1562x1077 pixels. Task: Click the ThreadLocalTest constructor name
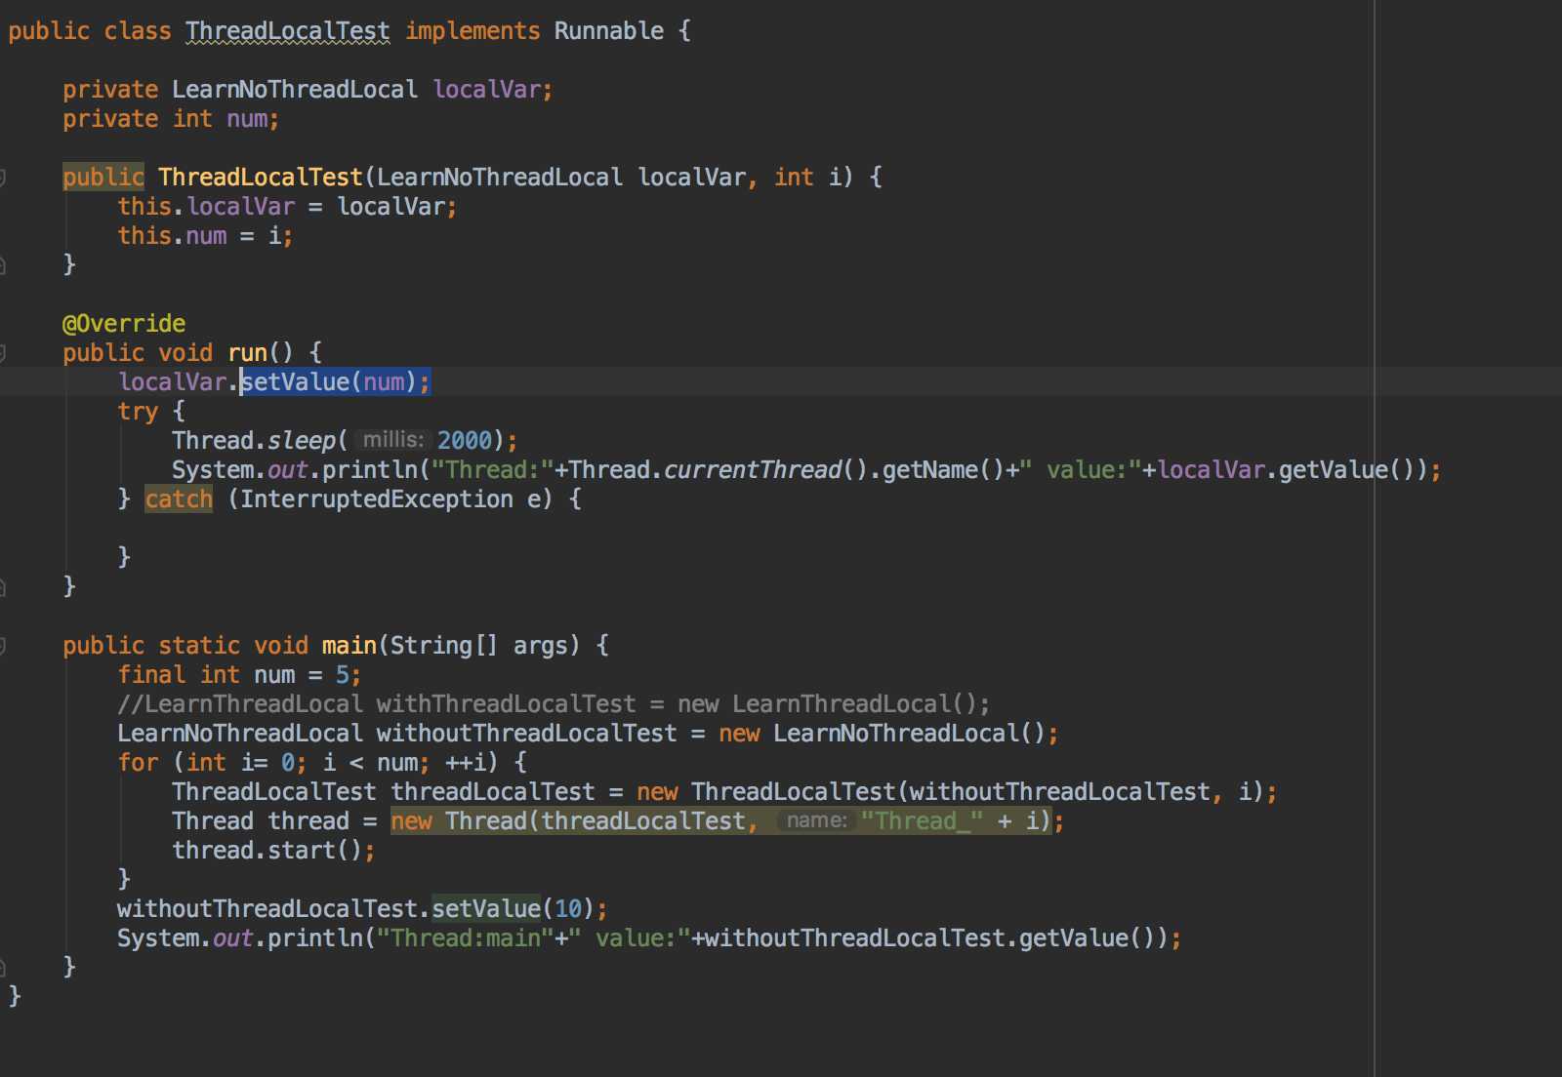261,178
